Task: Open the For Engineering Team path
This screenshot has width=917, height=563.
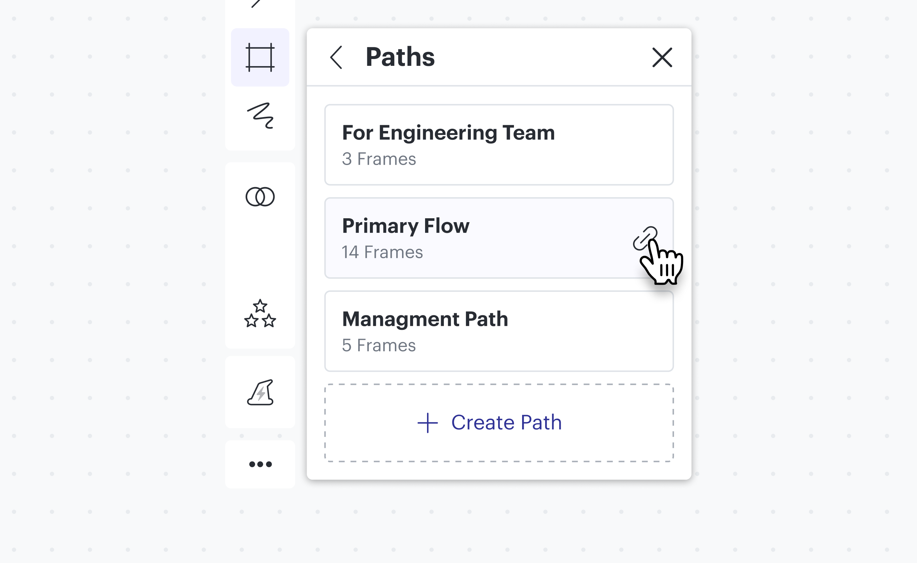Action: pyautogui.click(x=448, y=133)
